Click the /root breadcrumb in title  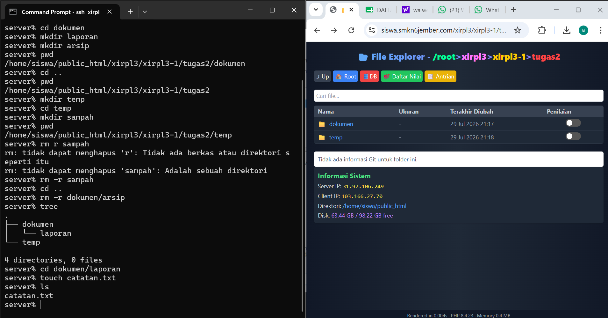coord(445,57)
